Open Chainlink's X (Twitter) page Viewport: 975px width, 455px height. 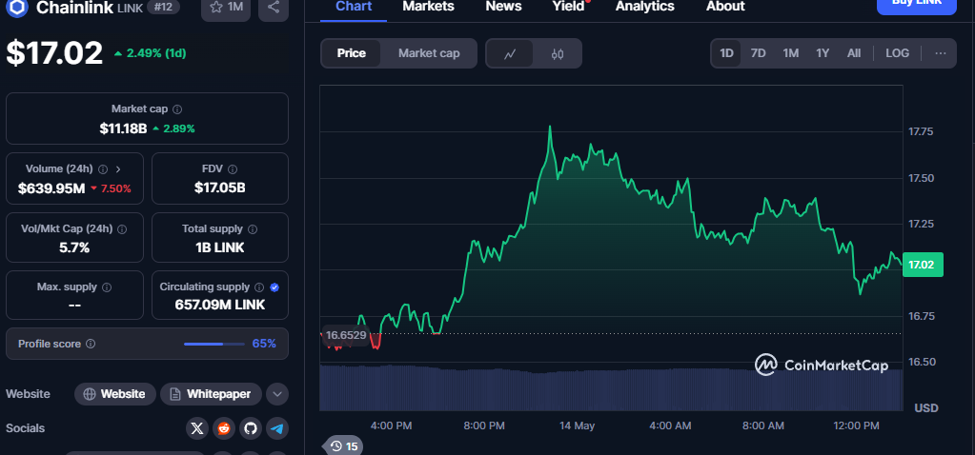[x=197, y=428]
